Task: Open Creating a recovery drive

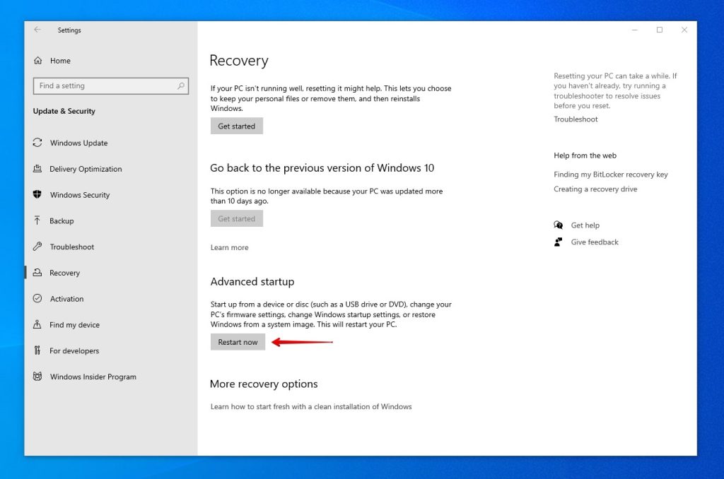Action: (596, 189)
